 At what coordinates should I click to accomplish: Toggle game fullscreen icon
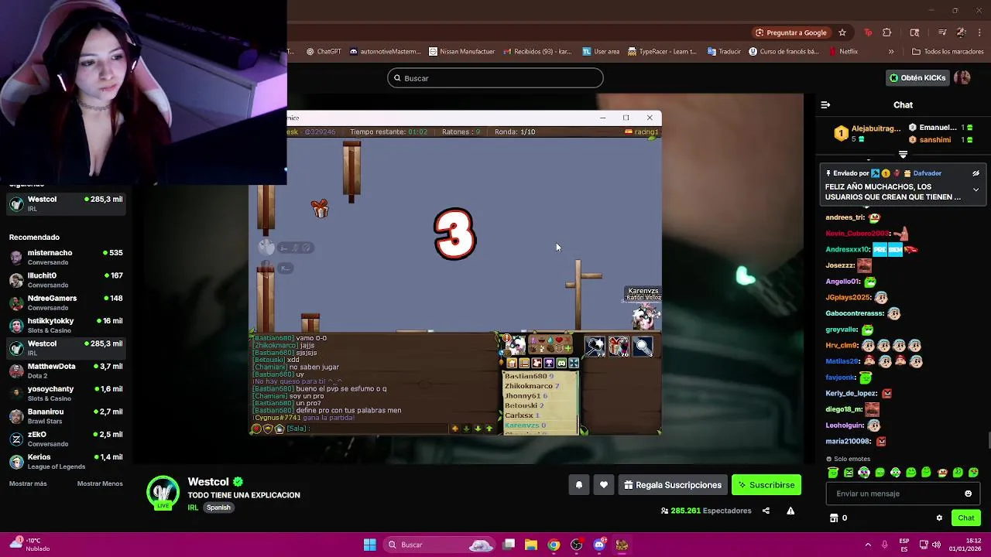pos(574,364)
